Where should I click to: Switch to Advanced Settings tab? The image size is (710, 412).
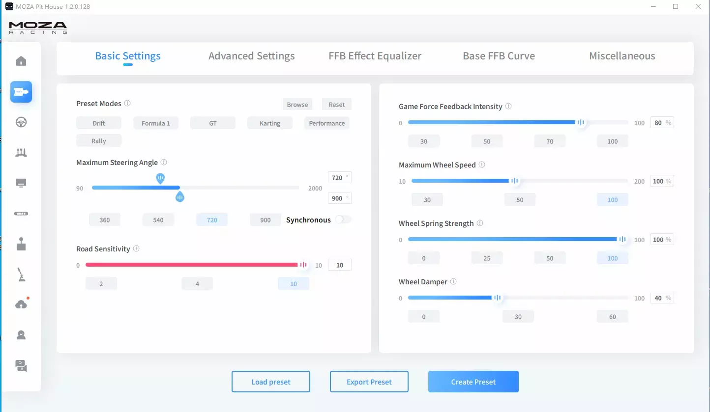click(251, 56)
